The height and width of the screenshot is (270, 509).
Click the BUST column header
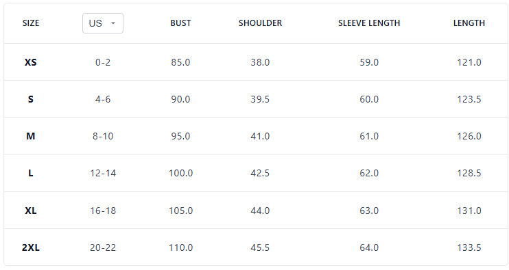click(180, 23)
